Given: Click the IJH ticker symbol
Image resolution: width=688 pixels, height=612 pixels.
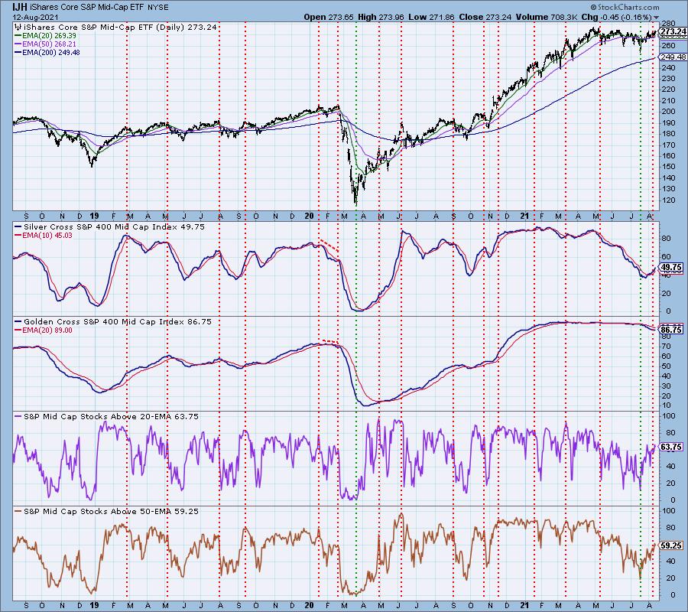Looking at the screenshot, I should [21, 7].
